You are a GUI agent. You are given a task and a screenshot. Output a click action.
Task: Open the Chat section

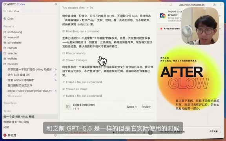[9, 18]
